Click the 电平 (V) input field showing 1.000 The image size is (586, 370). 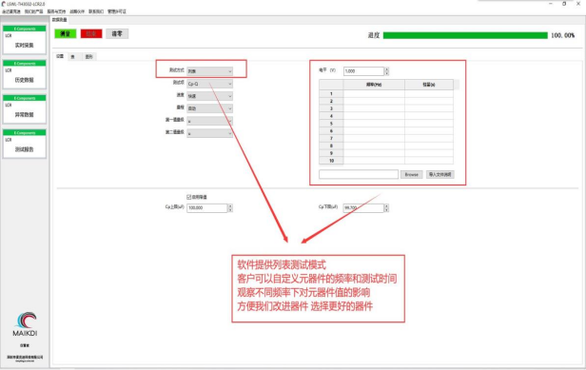click(x=363, y=71)
